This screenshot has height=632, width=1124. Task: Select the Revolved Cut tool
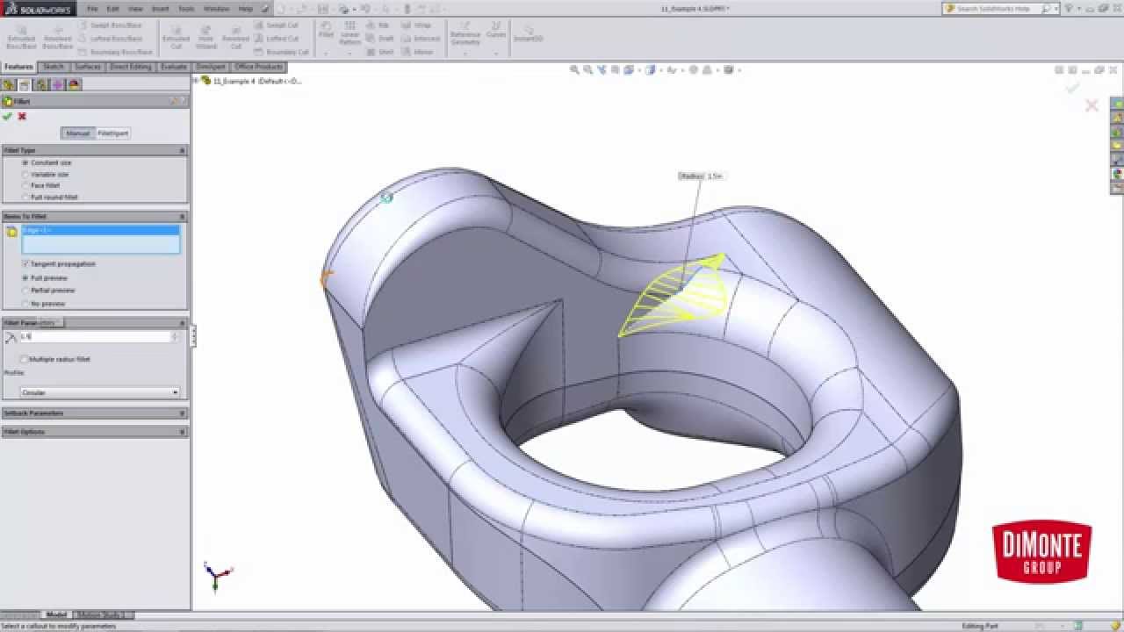235,37
